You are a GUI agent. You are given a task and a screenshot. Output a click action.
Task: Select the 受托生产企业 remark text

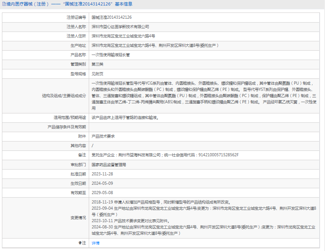point(165,155)
